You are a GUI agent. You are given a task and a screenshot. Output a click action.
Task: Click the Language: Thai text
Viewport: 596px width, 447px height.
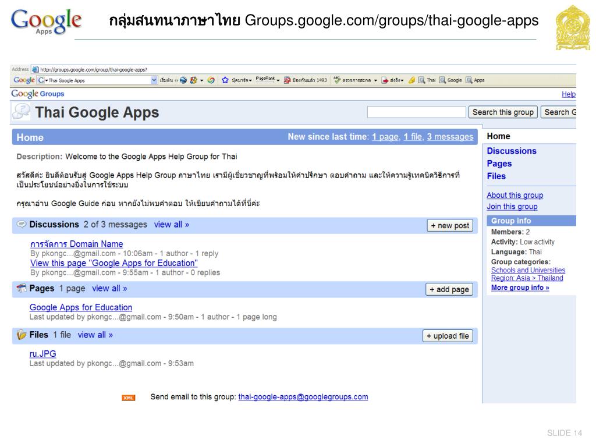(516, 251)
